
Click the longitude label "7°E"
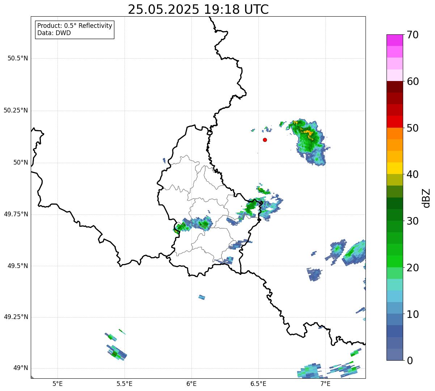coord(325,384)
